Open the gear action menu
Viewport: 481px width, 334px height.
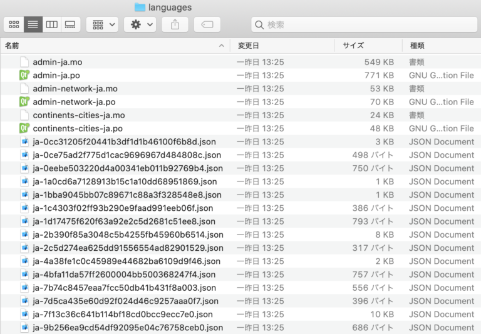[140, 24]
